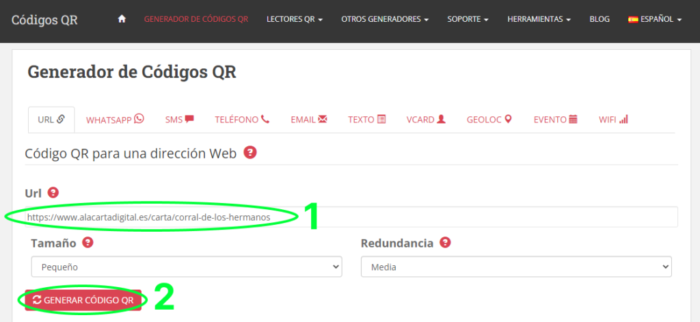Click the help icon beside Tamaño
Image resolution: width=700 pixels, height=322 pixels.
[88, 243]
